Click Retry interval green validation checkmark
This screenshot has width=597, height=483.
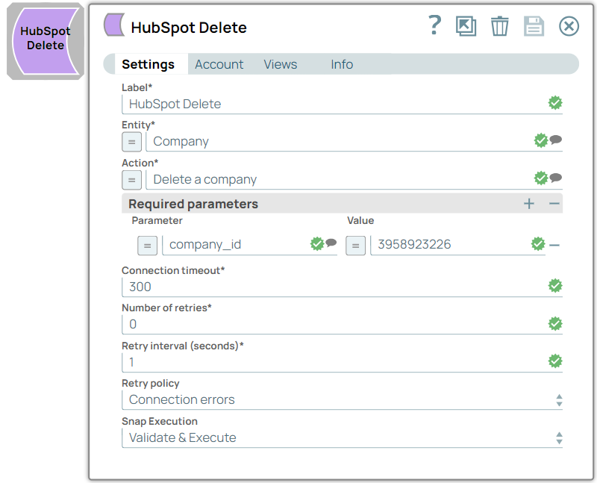pos(555,361)
